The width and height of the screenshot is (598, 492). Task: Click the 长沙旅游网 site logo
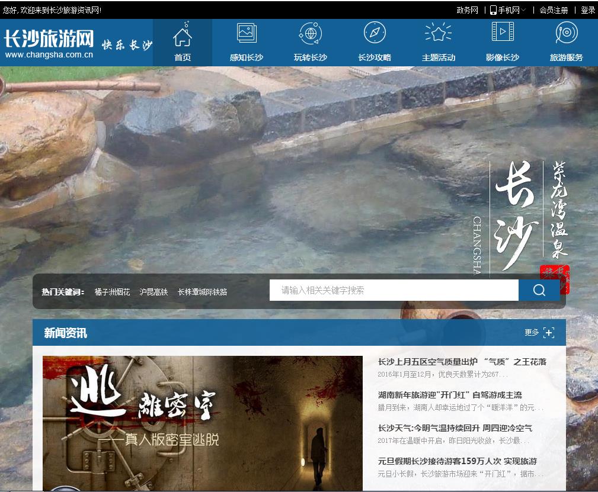pyautogui.click(x=49, y=38)
